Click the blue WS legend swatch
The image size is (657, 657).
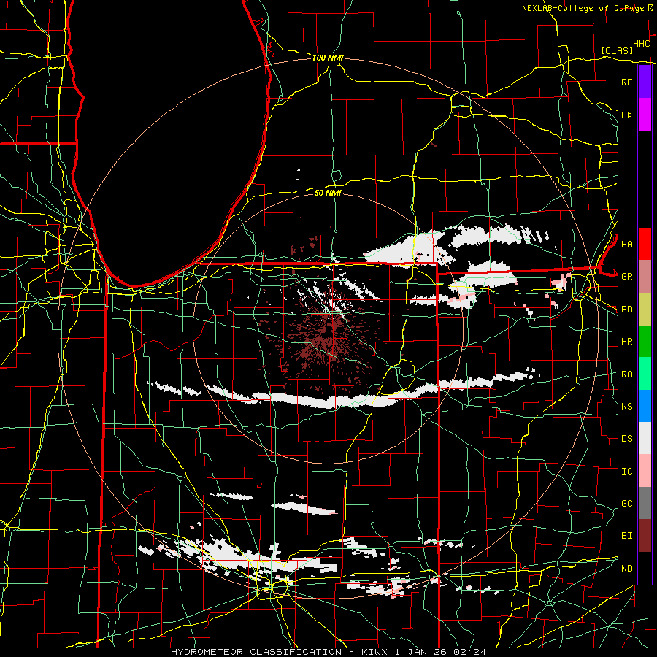645,406
